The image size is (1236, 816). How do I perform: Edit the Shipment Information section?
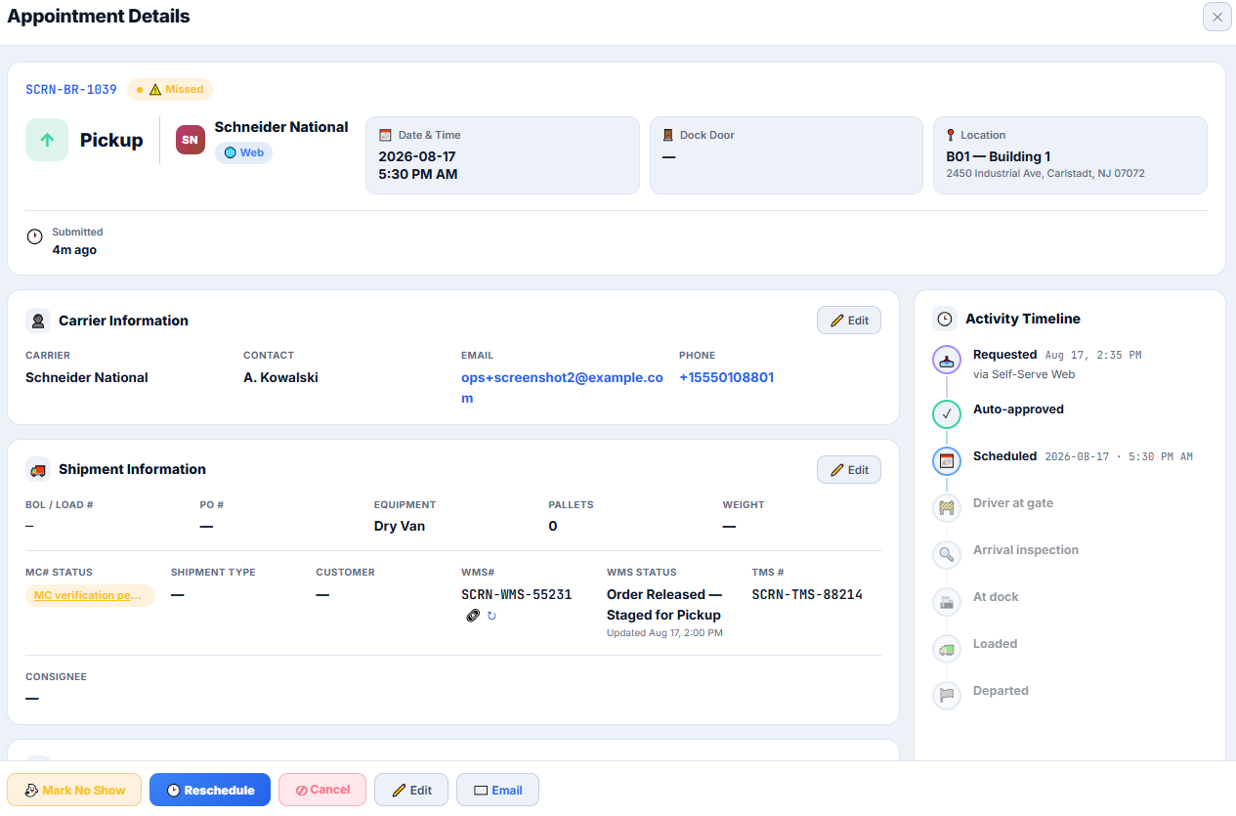coord(849,469)
